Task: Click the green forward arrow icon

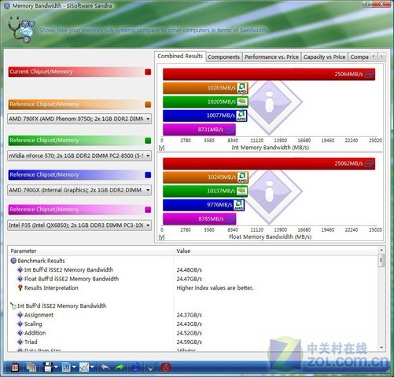Action: (120, 368)
